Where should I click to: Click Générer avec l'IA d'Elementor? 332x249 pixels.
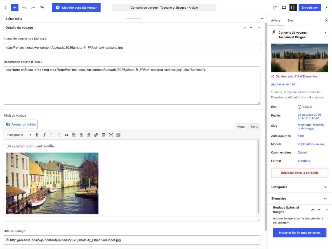tap(294, 76)
